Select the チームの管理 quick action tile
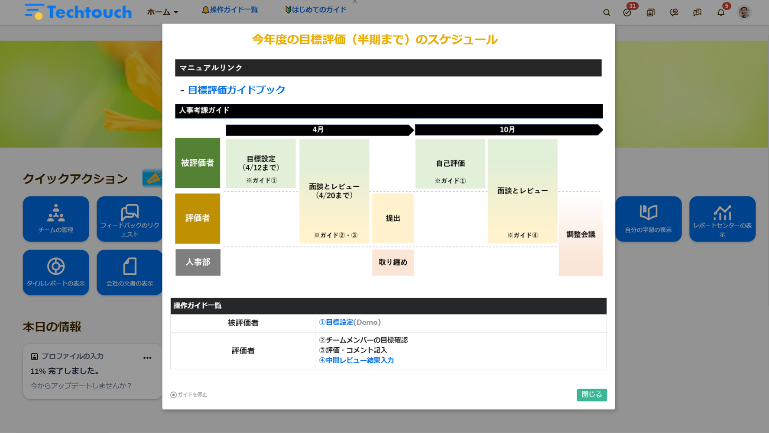The width and height of the screenshot is (769, 433). tap(55, 219)
